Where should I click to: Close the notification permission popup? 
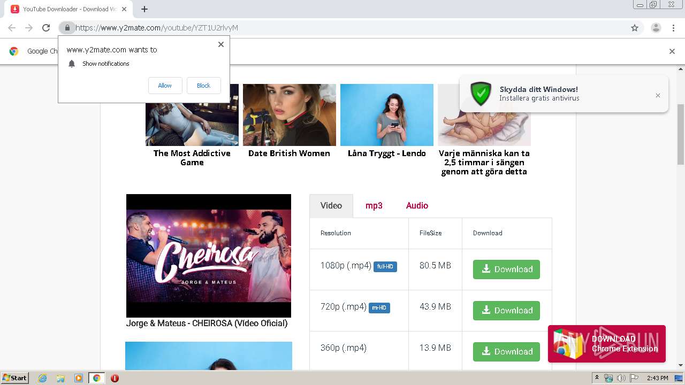(220, 44)
